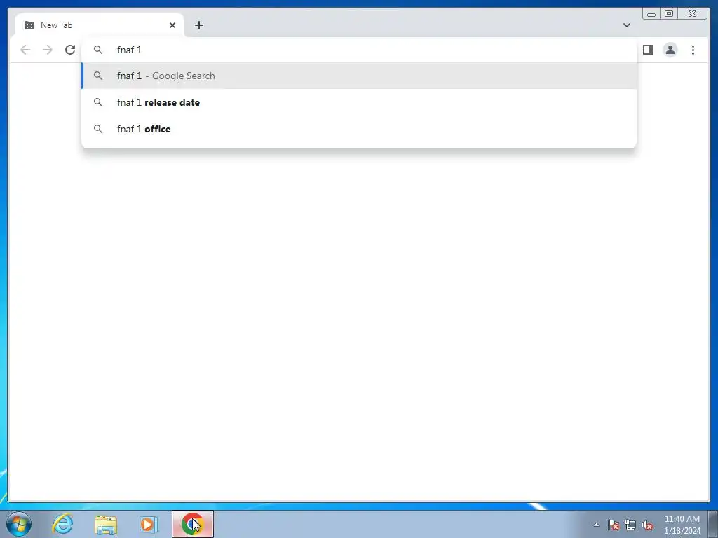
Task: Open the profile avatar menu
Action: [670, 50]
